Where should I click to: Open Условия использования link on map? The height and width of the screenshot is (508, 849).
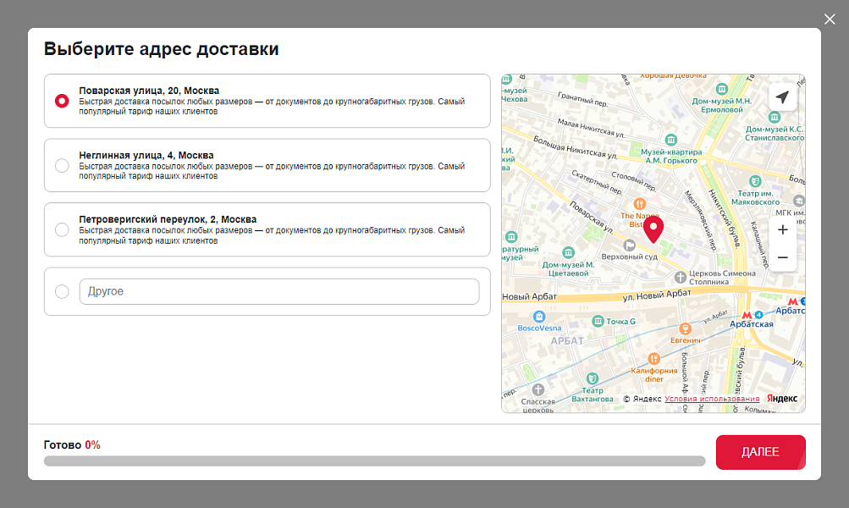[x=712, y=399]
